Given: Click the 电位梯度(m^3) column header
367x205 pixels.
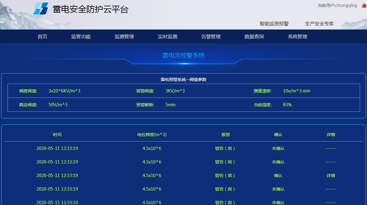Looking at the screenshot, I should coord(152,135).
